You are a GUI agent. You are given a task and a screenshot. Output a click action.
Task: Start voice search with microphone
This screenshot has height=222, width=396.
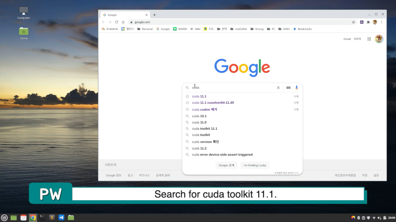tap(297, 88)
